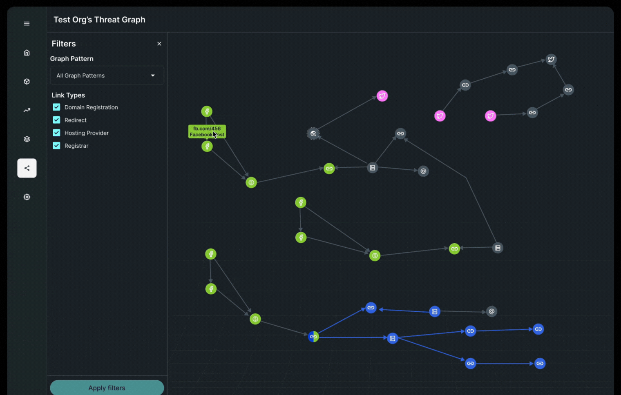The height and width of the screenshot is (395, 621).
Task: Disable the Redirect filter checkbox
Action: (56, 120)
